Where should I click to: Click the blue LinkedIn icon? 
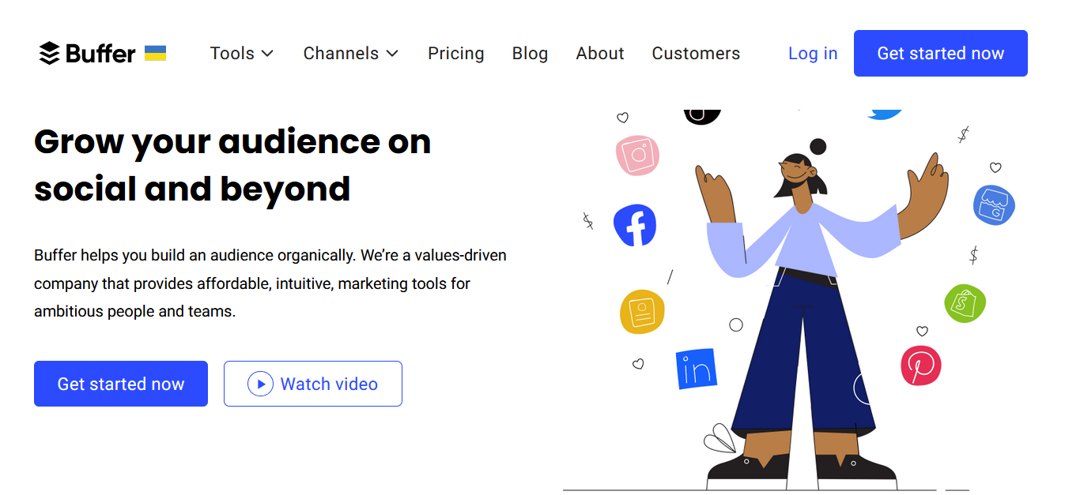click(696, 369)
